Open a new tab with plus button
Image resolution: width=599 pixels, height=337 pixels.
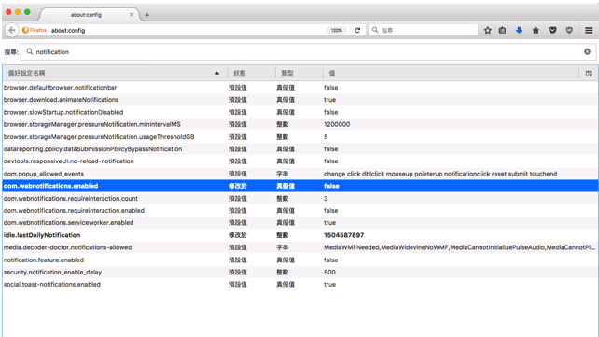(146, 15)
